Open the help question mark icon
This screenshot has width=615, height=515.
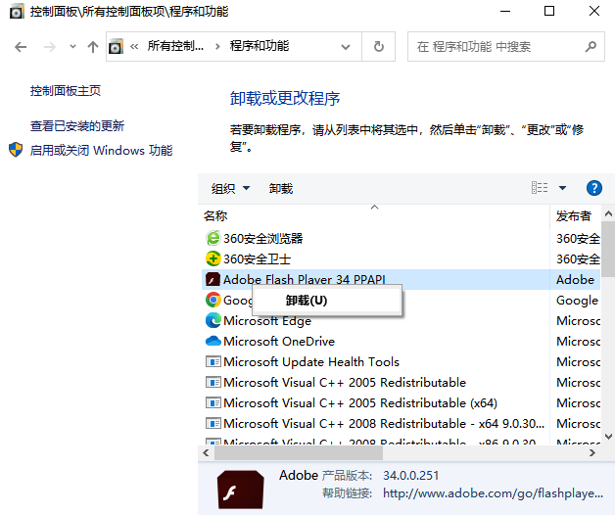(x=593, y=188)
